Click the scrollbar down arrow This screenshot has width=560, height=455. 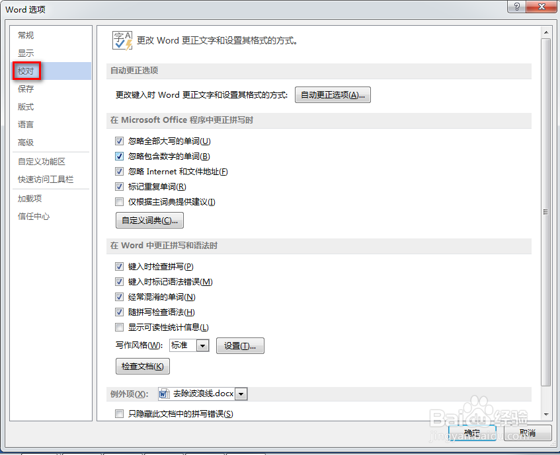point(545,414)
